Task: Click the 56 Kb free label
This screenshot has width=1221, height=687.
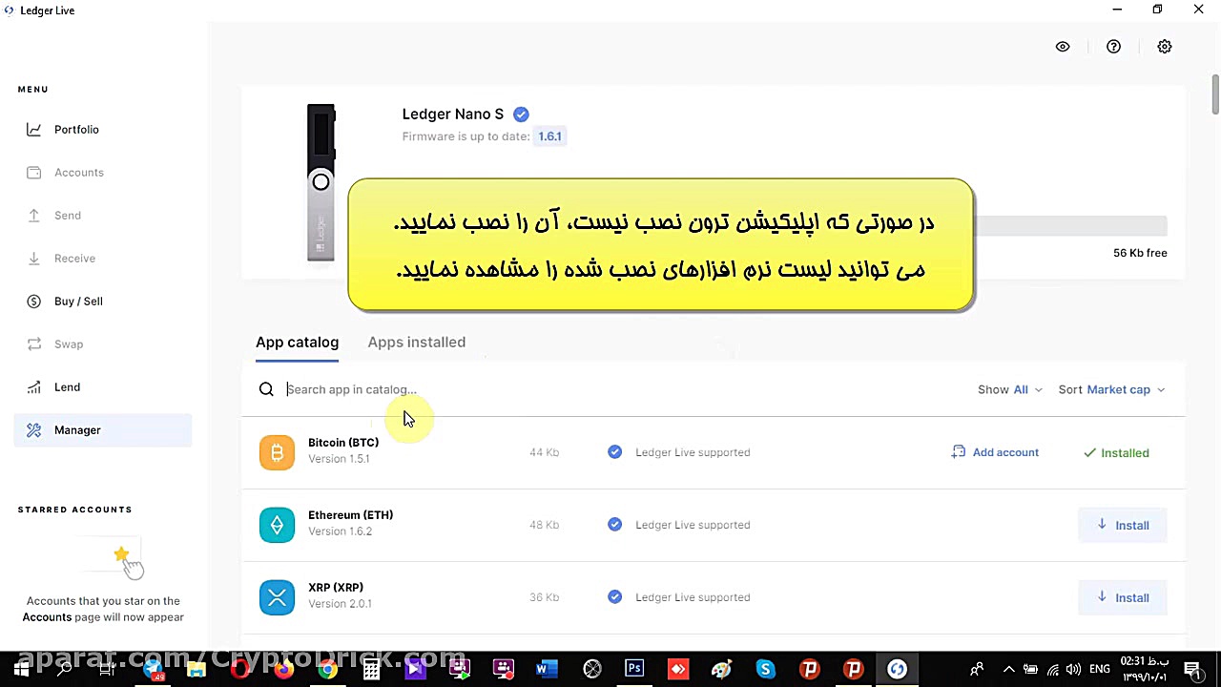Action: coord(1140,253)
